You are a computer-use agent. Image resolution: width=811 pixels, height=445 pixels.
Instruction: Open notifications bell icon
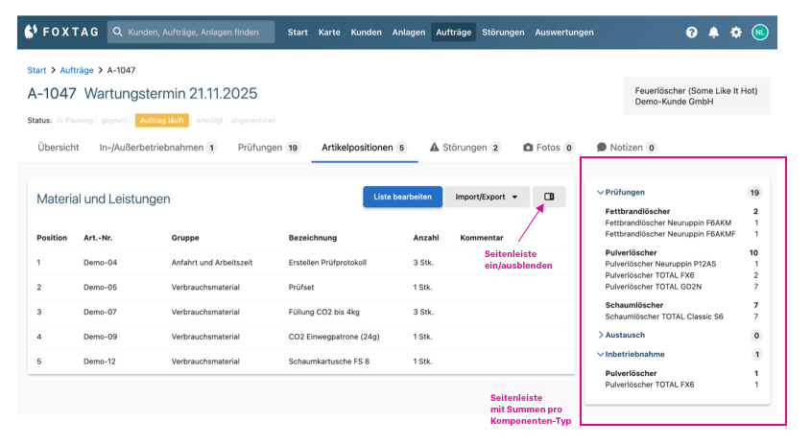[x=713, y=32]
